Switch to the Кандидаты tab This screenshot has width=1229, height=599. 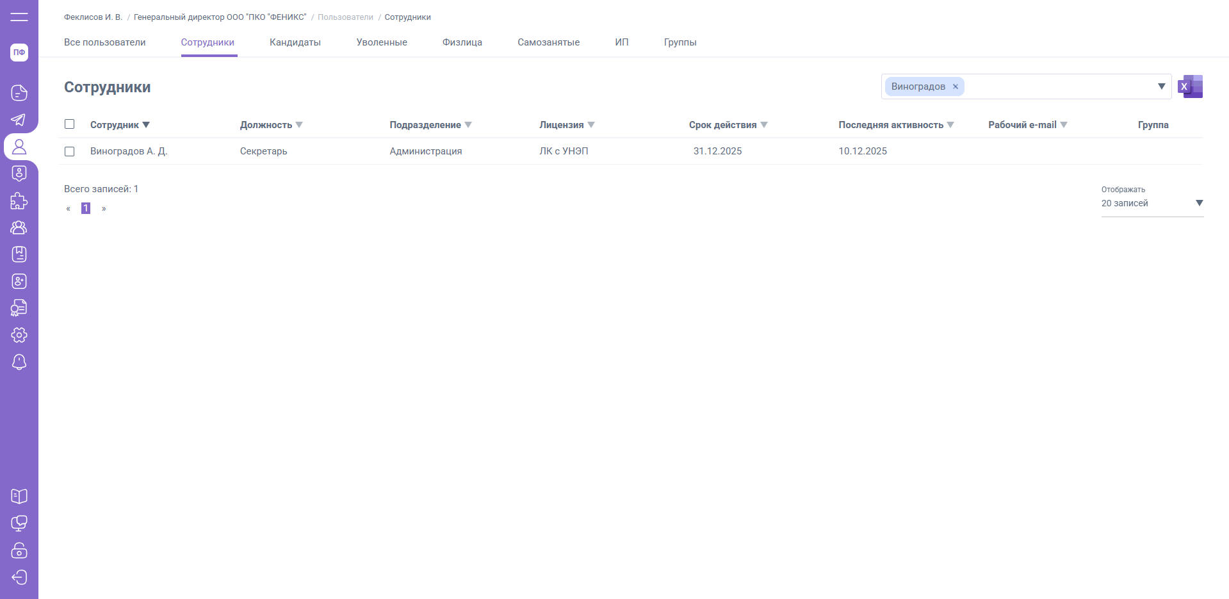295,42
